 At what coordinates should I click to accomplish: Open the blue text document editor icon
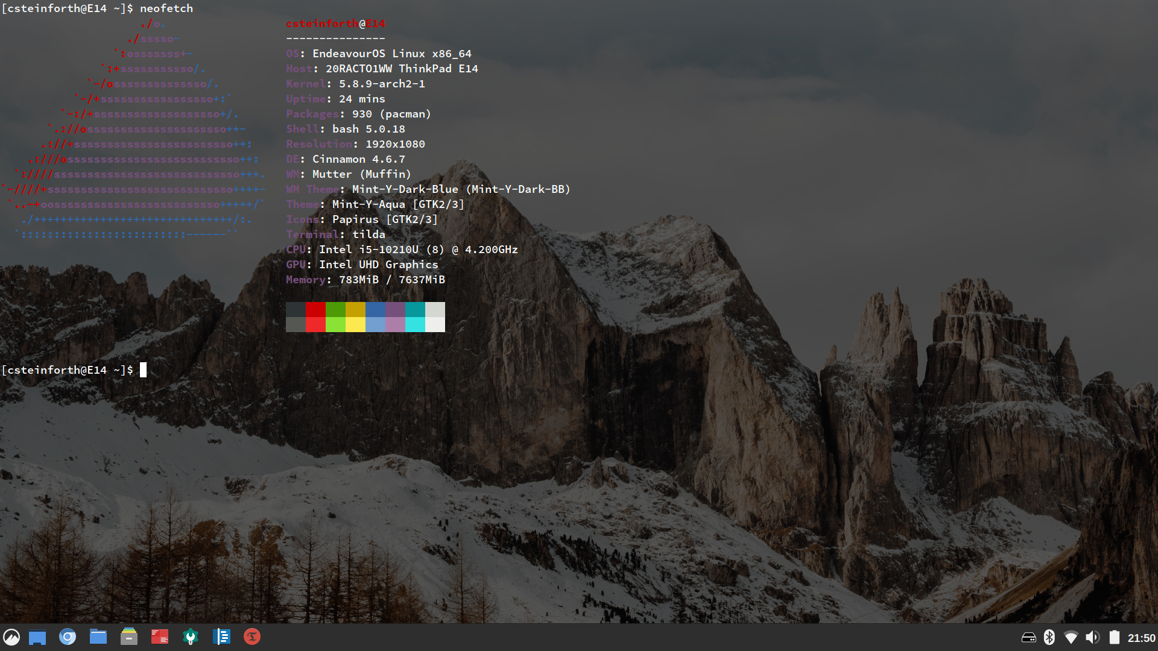click(221, 637)
